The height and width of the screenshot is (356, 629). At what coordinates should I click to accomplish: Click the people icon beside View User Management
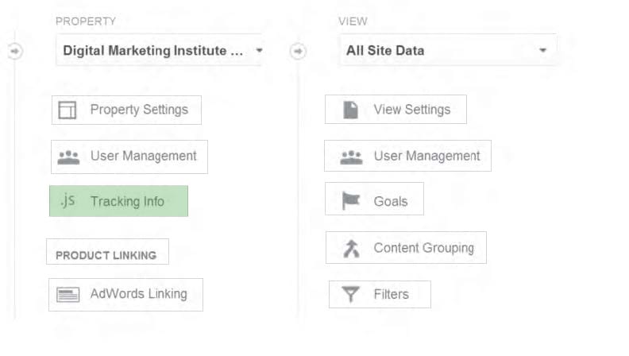coord(351,157)
